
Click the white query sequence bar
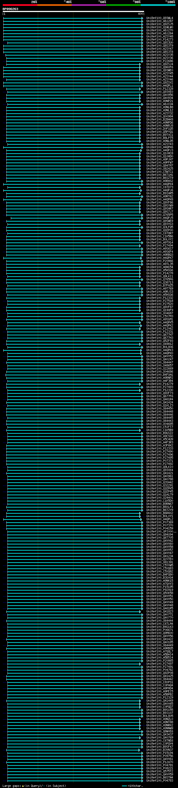tap(73, 12)
